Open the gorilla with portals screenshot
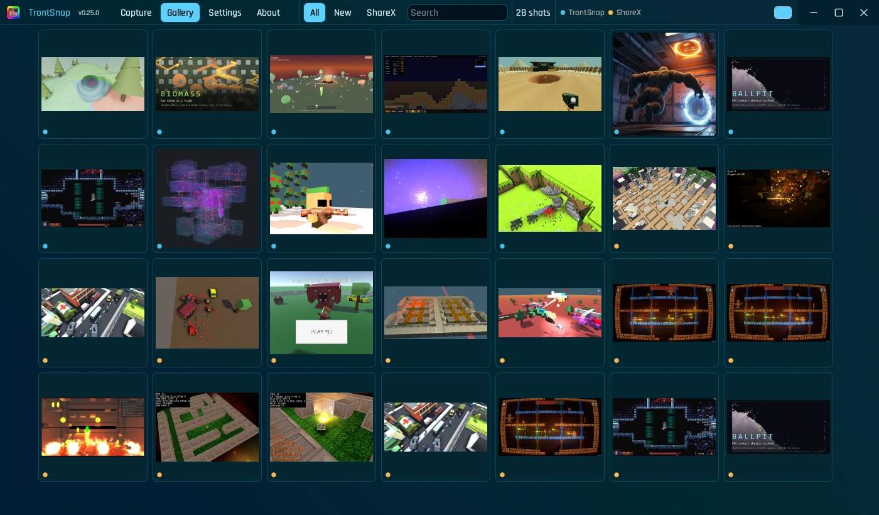879x515 pixels. click(x=664, y=84)
